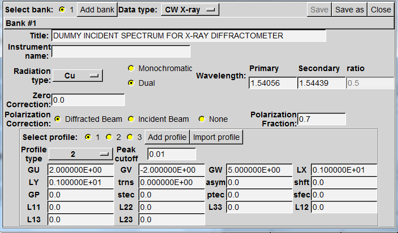Click the asym value field
The width and height of the screenshot is (398, 233).
[259, 182]
